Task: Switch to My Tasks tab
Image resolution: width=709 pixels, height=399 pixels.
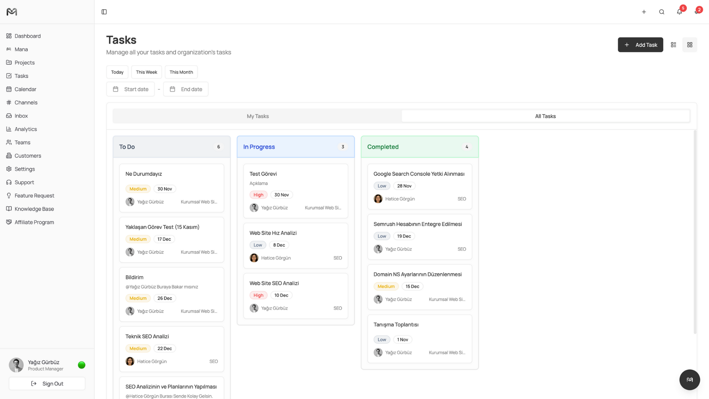Action: pyautogui.click(x=257, y=116)
